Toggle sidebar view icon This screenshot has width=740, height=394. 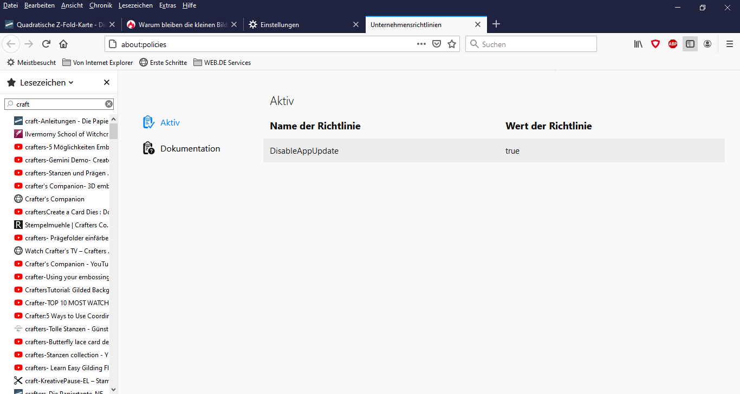(690, 44)
